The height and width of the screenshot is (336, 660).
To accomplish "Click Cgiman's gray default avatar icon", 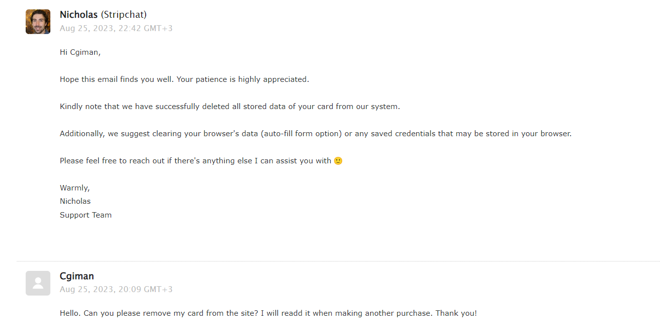I will [x=38, y=283].
